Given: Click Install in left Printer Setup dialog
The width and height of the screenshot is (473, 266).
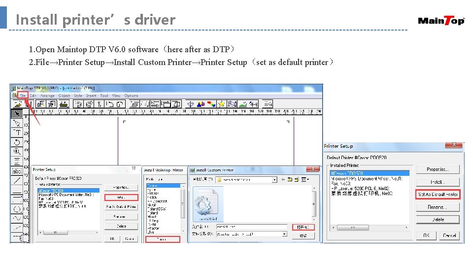Looking at the screenshot, I should coord(121,198).
